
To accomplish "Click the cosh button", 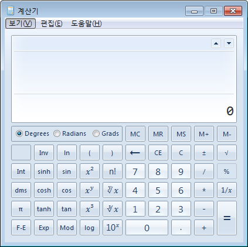I will [x=44, y=190].
